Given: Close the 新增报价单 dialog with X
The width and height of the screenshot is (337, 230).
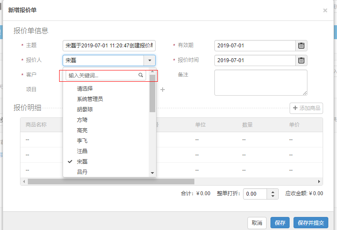Looking at the screenshot, I should (325, 10).
